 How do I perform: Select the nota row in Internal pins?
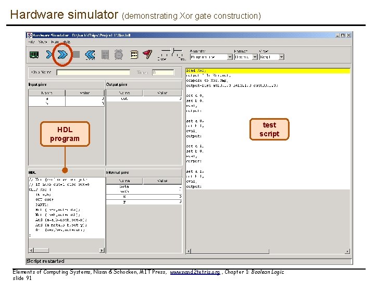(144, 187)
